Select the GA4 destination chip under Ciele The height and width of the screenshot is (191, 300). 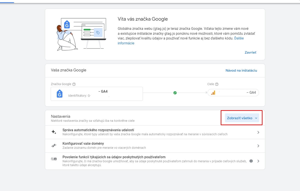tap(233, 92)
